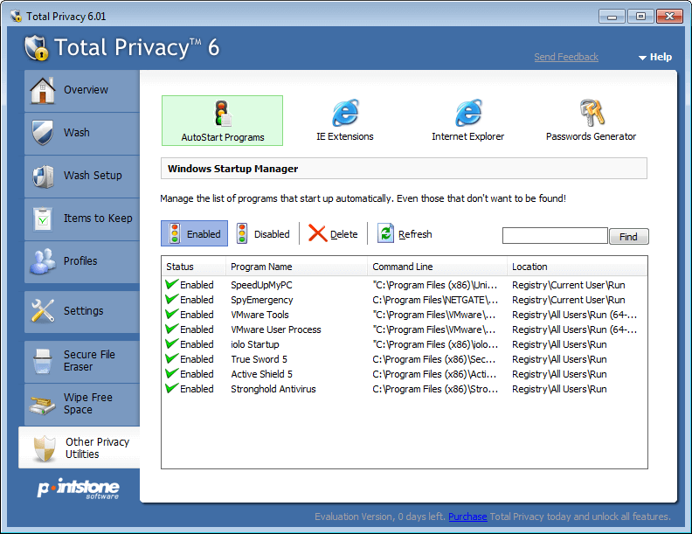Click the Items to Keep clipboard icon

tap(43, 218)
